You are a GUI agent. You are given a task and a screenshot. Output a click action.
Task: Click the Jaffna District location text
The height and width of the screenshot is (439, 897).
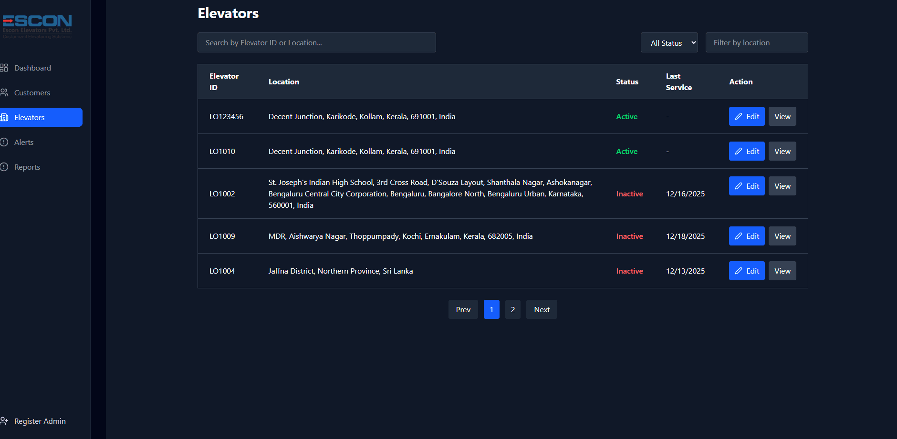tap(341, 271)
